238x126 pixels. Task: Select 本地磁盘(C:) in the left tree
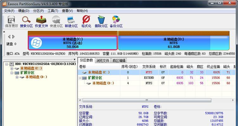(x=31, y=68)
